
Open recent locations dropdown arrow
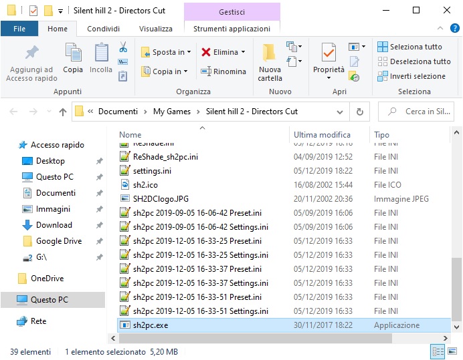click(49, 112)
